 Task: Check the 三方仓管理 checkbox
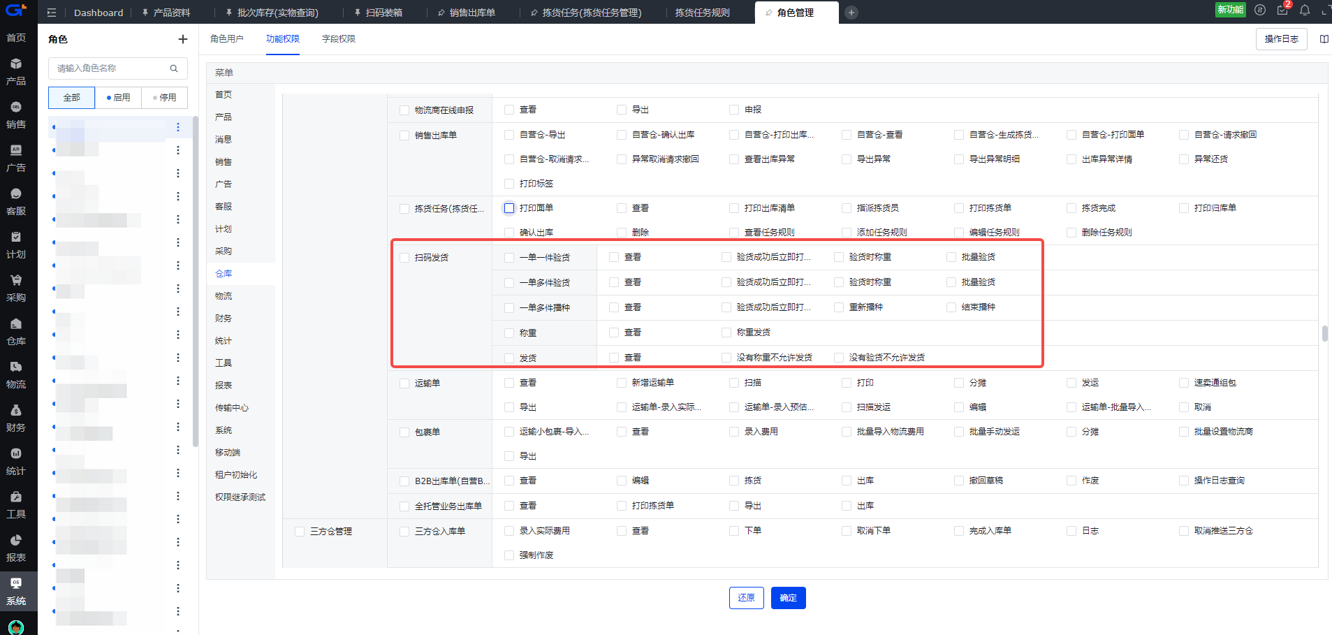click(300, 532)
